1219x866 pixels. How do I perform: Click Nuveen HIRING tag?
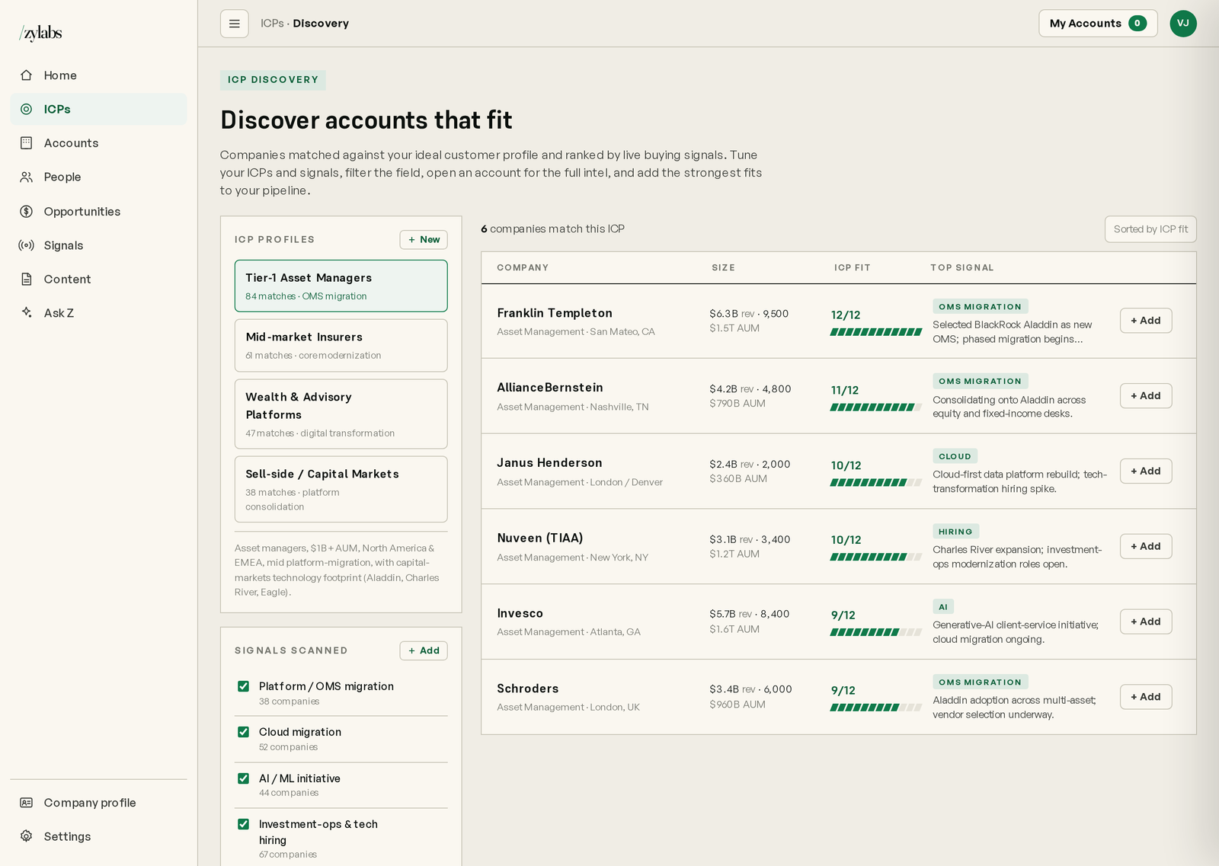pyautogui.click(x=956, y=532)
